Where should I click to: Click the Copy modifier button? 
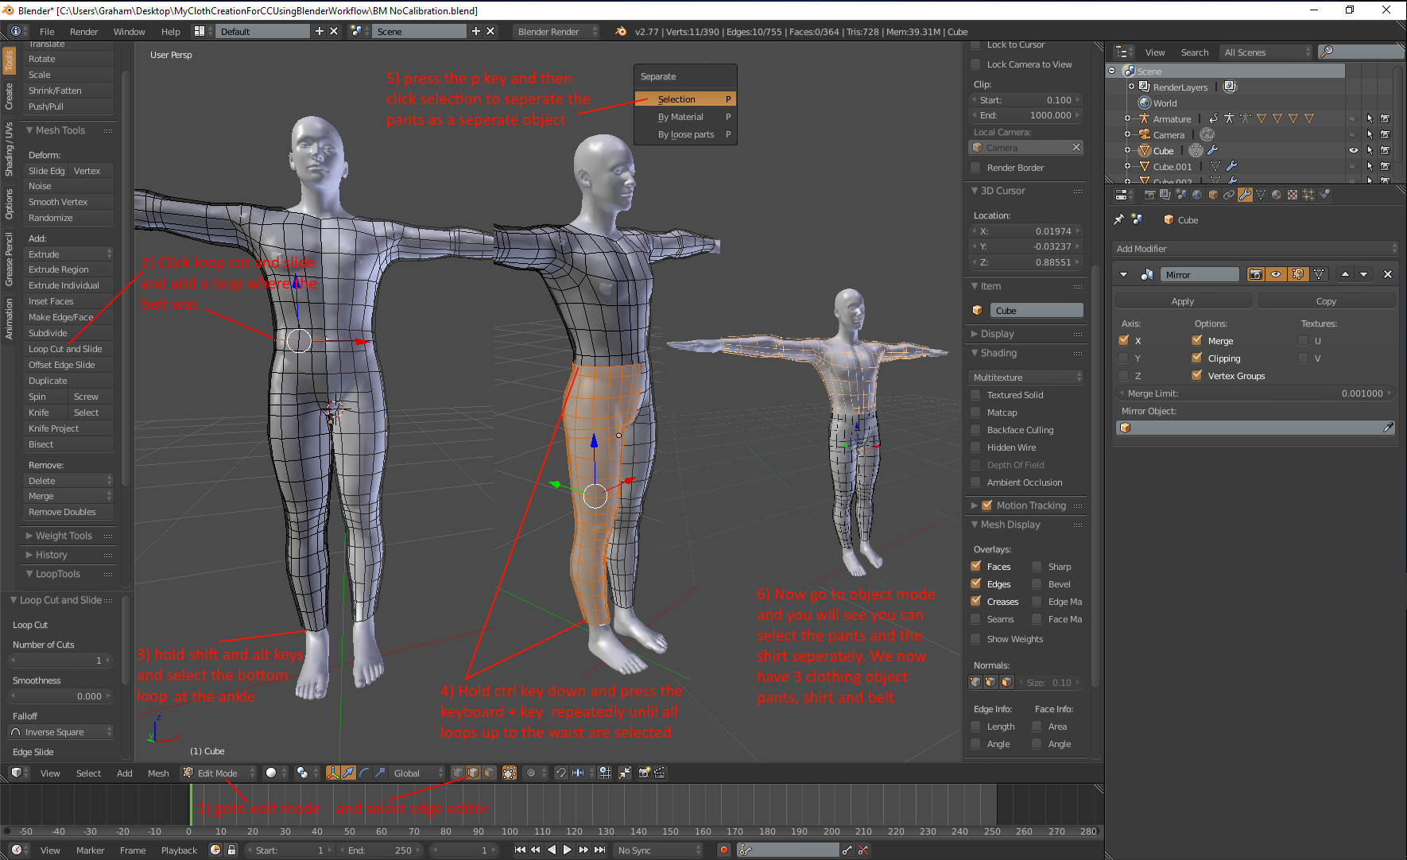(x=1326, y=301)
